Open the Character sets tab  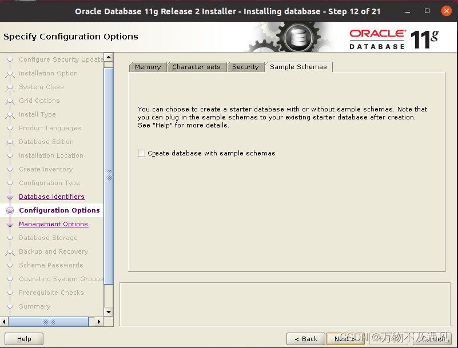coord(196,67)
